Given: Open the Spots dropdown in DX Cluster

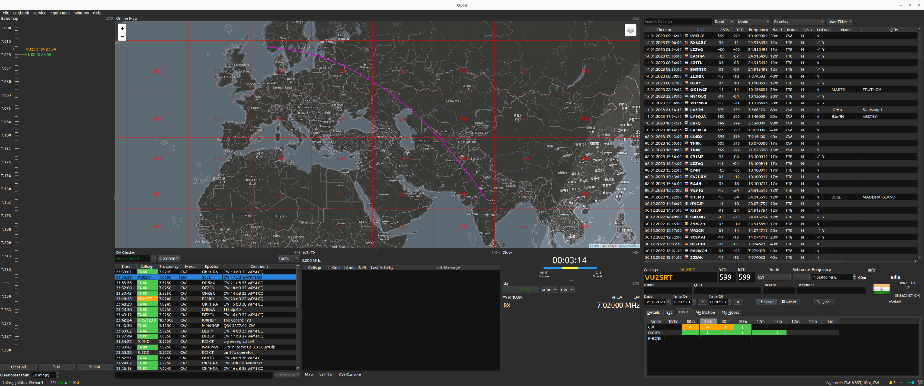Looking at the screenshot, I should coord(288,258).
